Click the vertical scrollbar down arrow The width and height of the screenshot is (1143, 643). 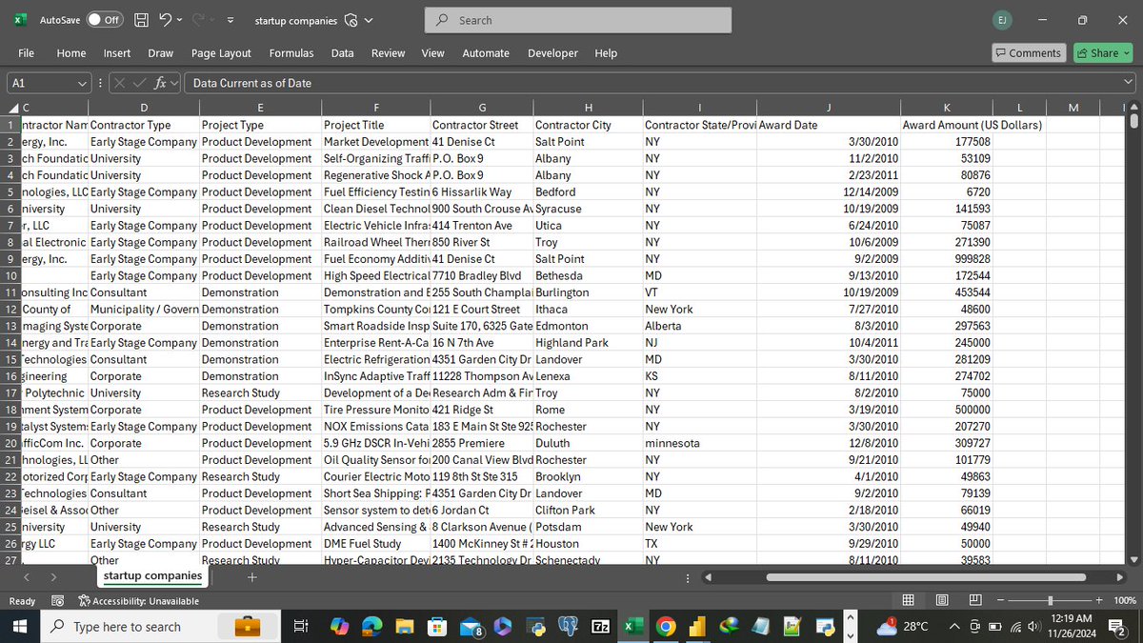(x=1133, y=559)
